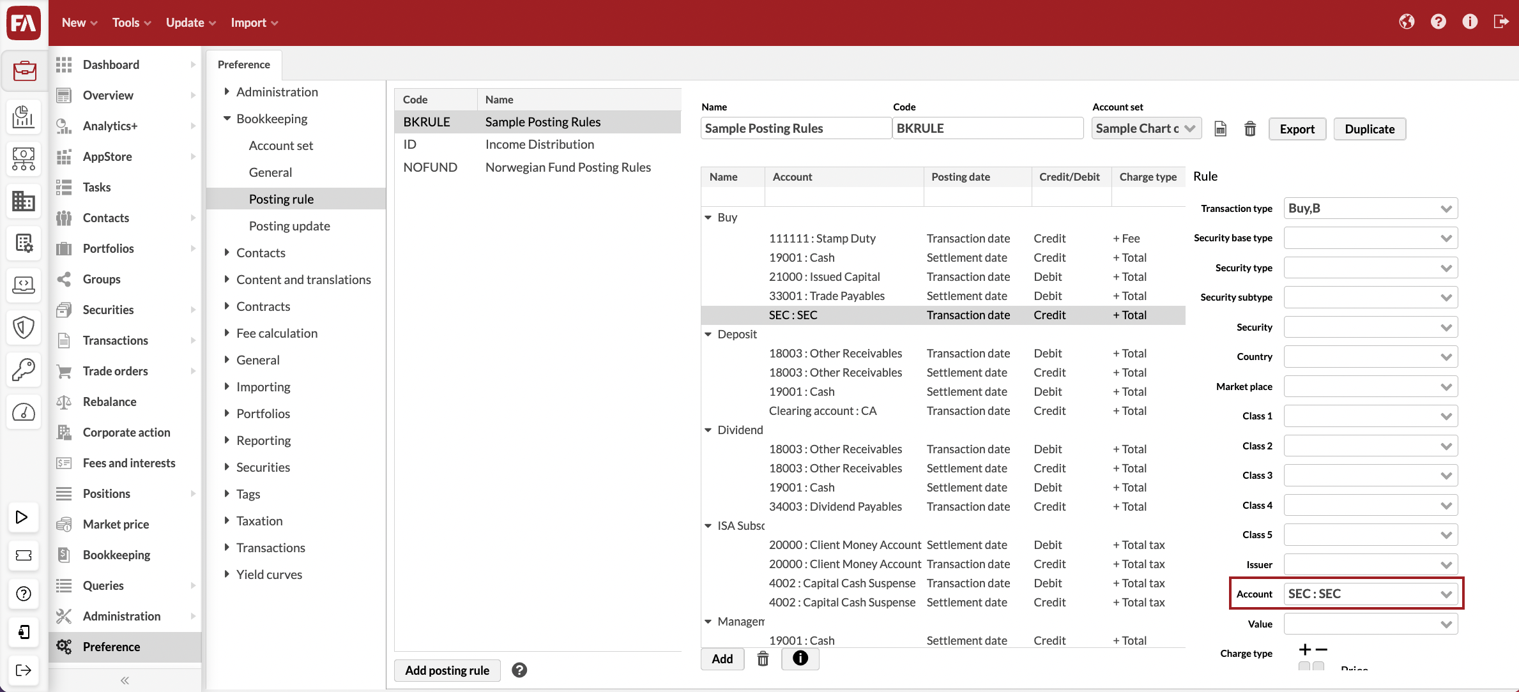
Task: Open the Tools menu
Action: 132,22
